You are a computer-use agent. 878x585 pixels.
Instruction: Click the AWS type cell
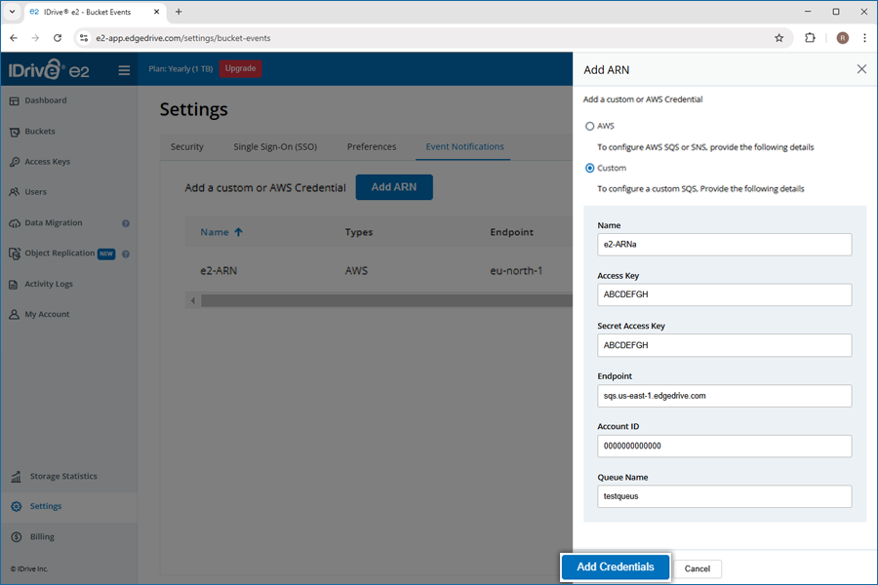[356, 270]
